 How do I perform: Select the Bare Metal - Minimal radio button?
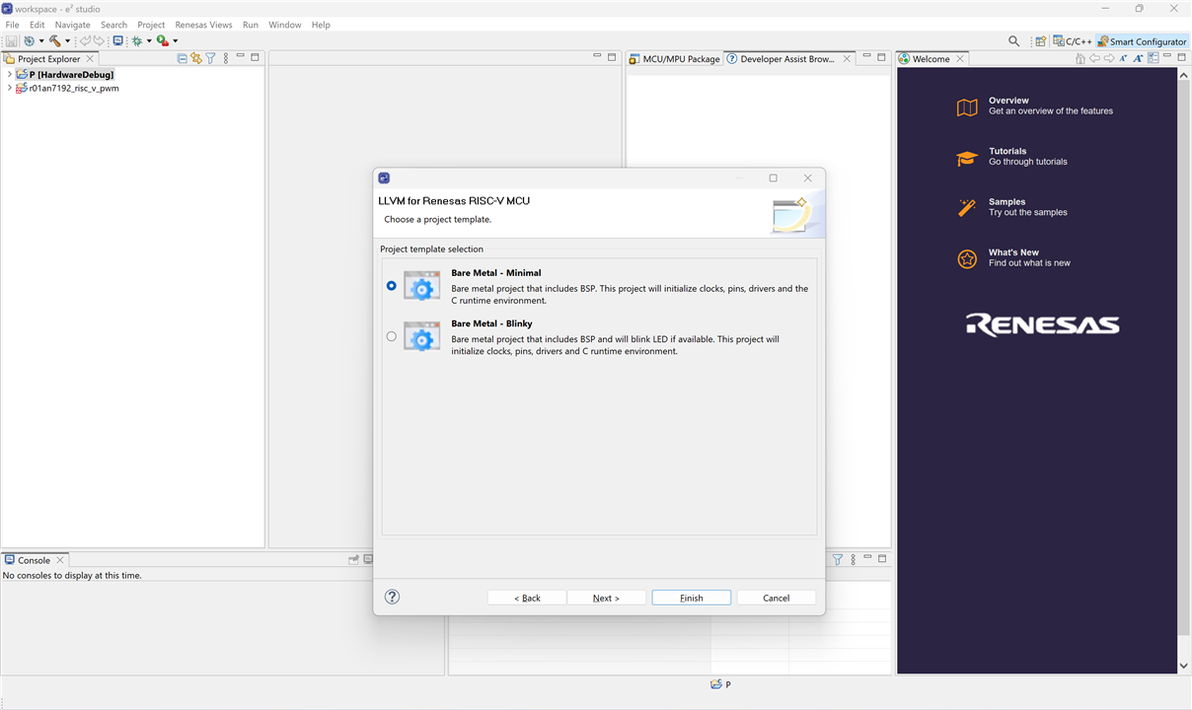click(x=392, y=286)
